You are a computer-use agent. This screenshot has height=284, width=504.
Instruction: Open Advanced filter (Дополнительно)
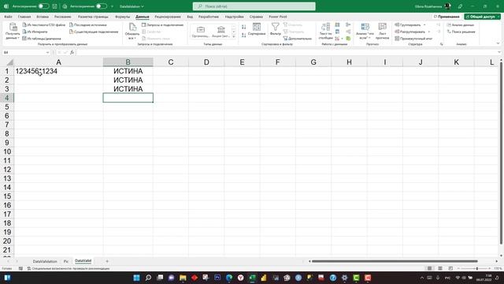coord(298,39)
